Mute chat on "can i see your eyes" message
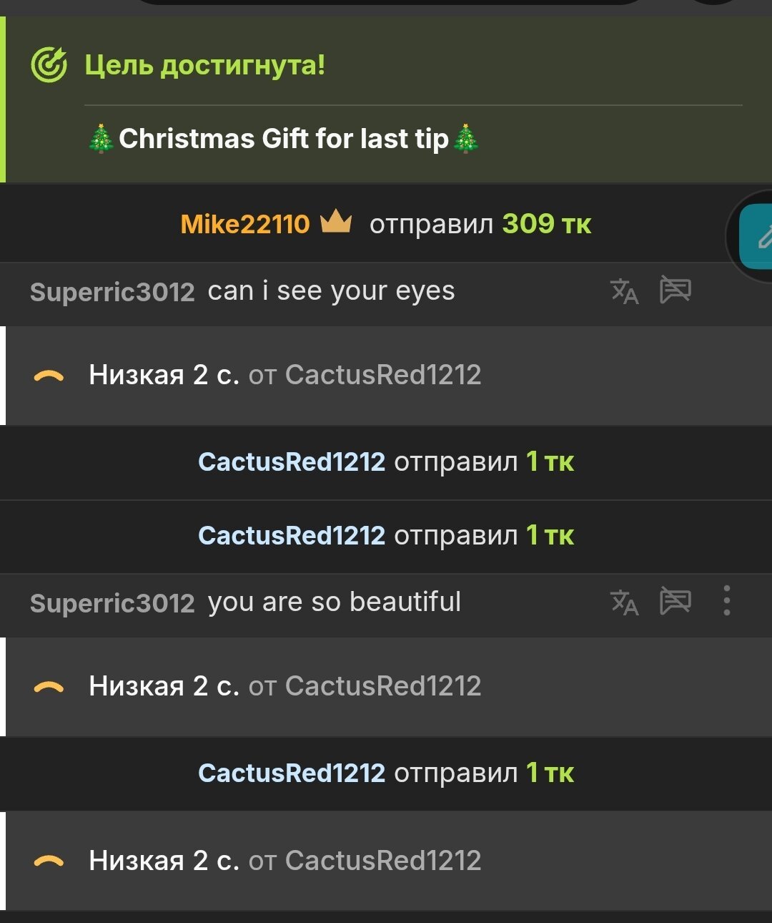The image size is (772, 923). 675,290
